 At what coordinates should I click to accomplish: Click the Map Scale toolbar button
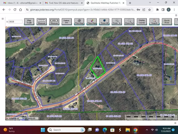pyautogui.click(x=29, y=22)
